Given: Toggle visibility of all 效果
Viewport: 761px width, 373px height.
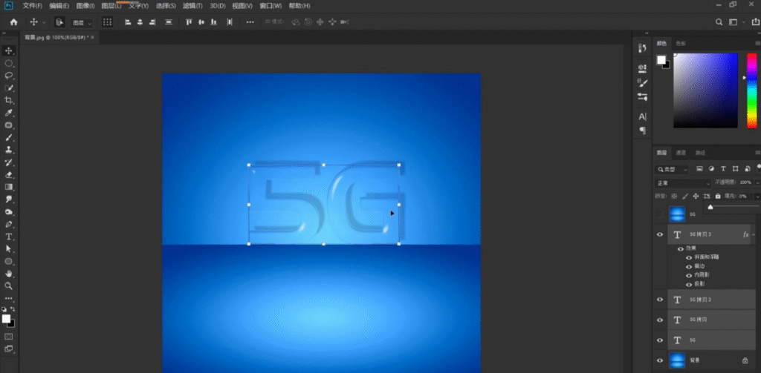Looking at the screenshot, I should (681, 248).
